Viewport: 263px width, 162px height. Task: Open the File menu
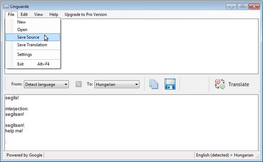(x=11, y=14)
